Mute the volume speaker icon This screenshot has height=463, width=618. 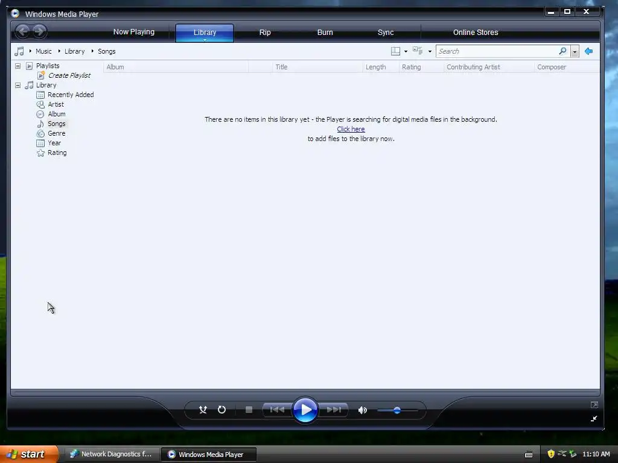362,410
